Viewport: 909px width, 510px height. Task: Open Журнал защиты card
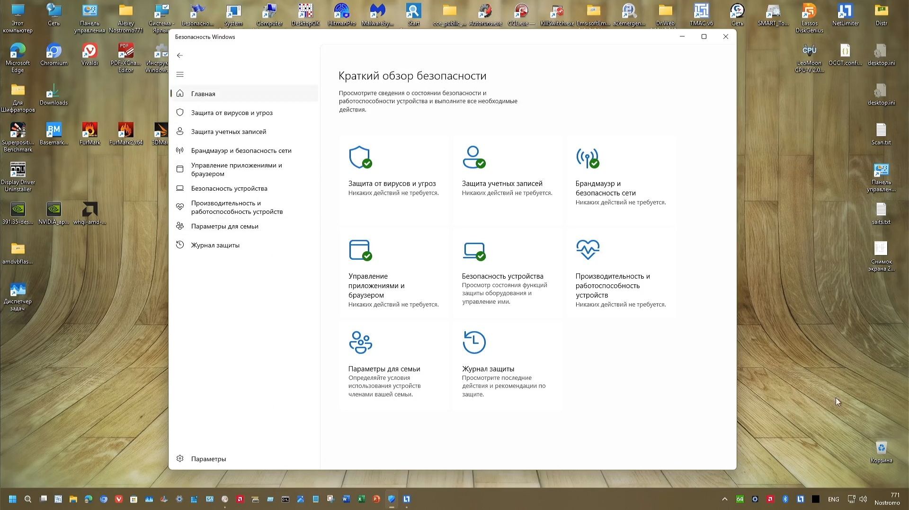508,366
